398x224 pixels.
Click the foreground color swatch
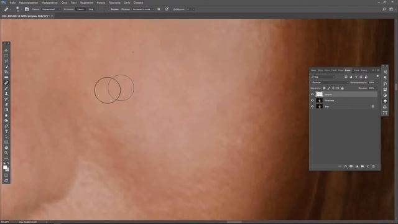tap(5, 167)
